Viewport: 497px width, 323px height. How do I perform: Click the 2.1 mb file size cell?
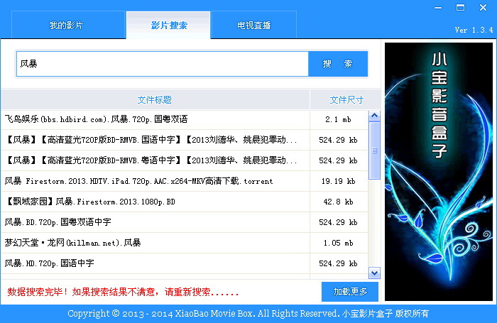point(339,119)
